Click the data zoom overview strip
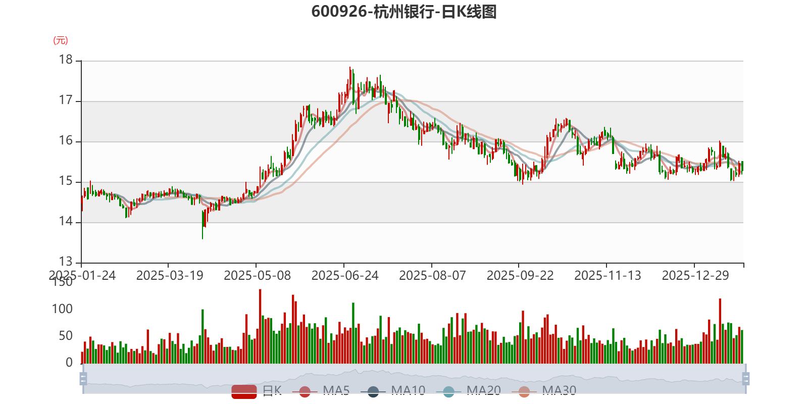The image size is (808, 404). pos(414,379)
